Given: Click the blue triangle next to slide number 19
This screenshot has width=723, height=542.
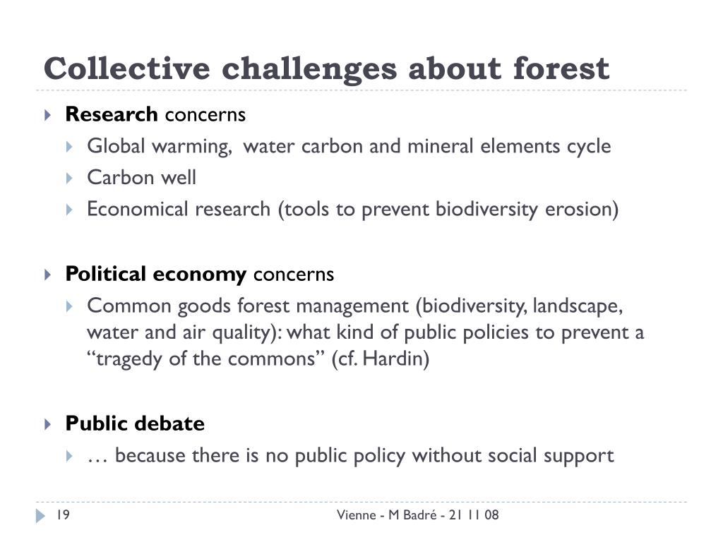Looking at the screenshot, I should (40, 516).
